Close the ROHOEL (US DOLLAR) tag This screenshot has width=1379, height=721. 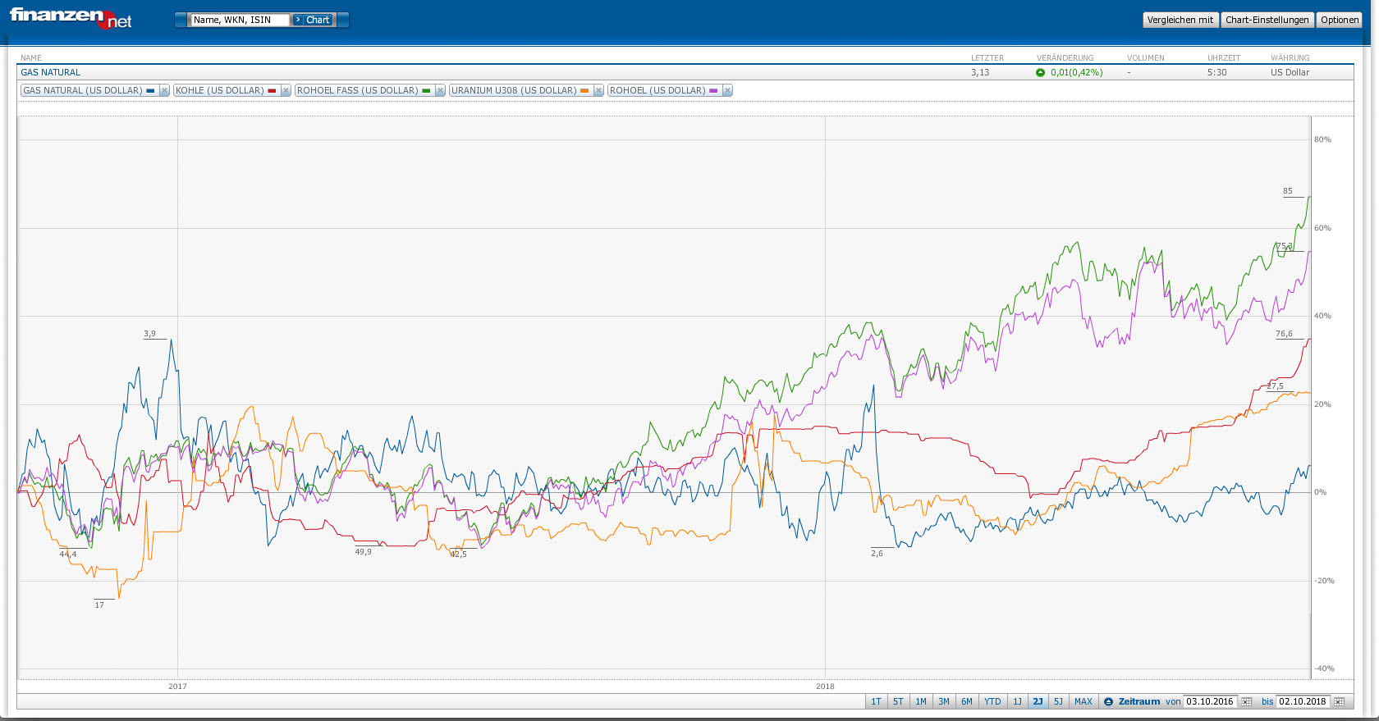[x=727, y=90]
